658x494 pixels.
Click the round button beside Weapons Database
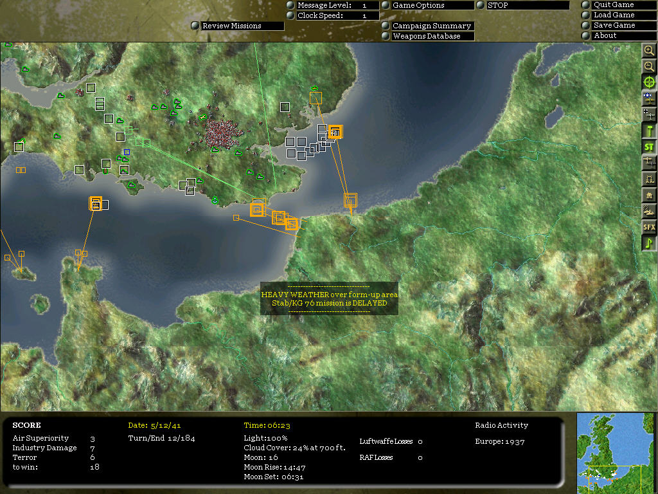[386, 36]
